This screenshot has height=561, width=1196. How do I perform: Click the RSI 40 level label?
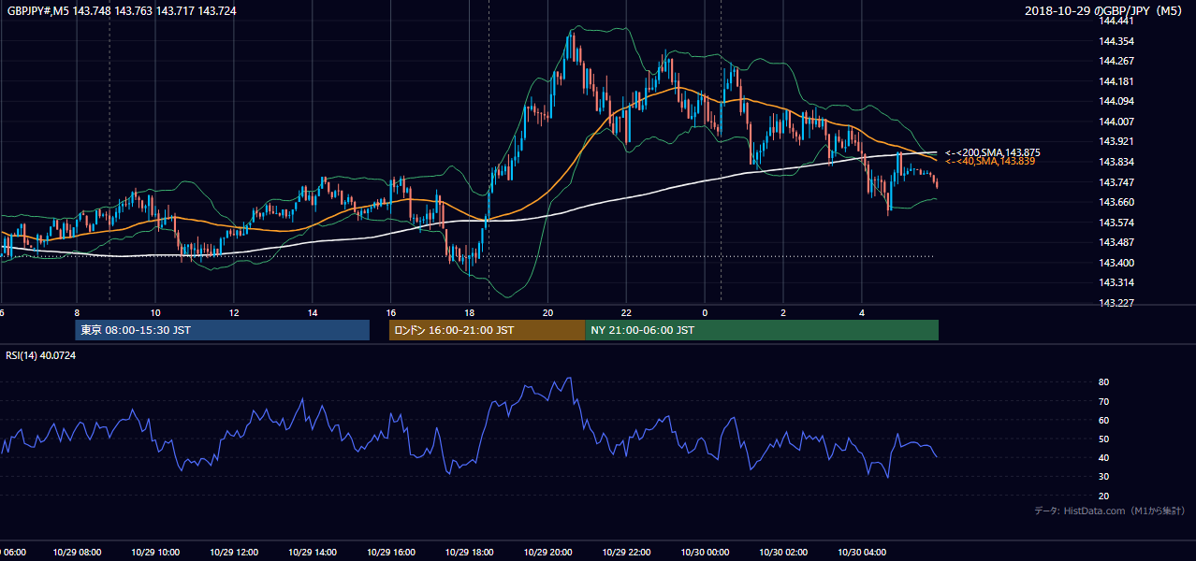(x=1104, y=458)
